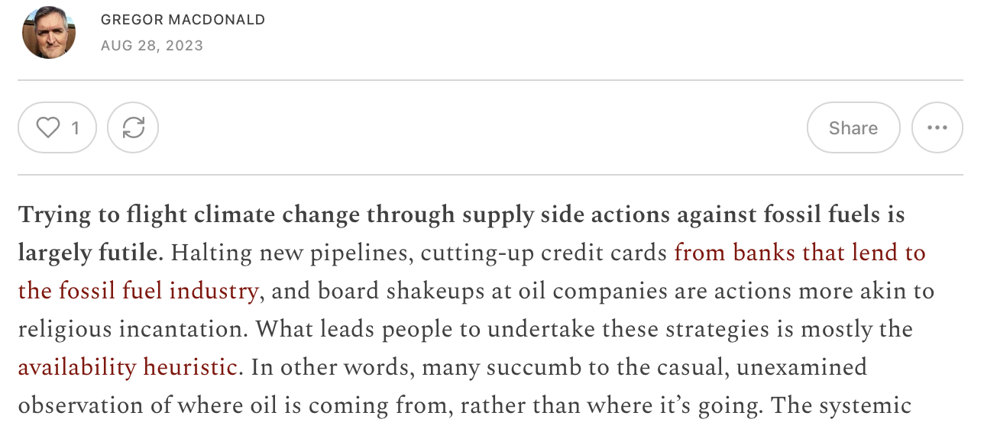Image resolution: width=984 pixels, height=432 pixels.
Task: Open the three-dot more options menu
Action: 937,127
